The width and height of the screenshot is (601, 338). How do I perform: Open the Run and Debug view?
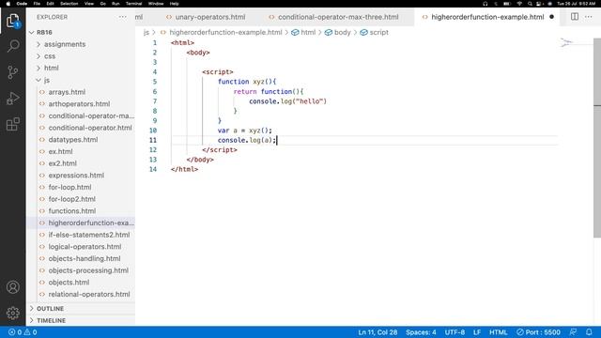(x=12, y=98)
